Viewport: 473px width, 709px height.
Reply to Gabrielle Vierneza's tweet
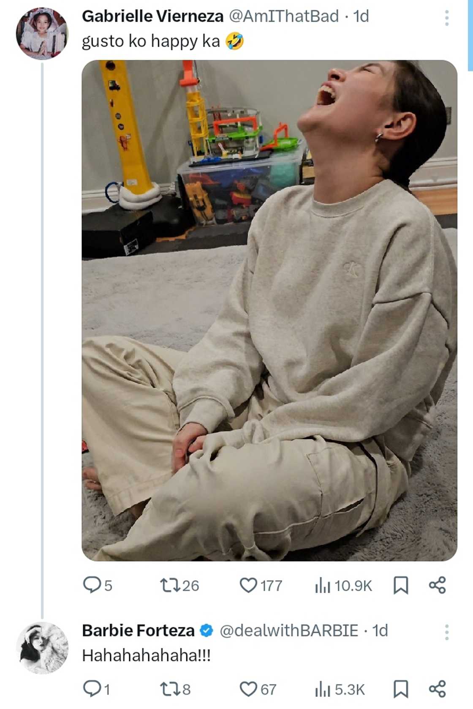pos(91,585)
